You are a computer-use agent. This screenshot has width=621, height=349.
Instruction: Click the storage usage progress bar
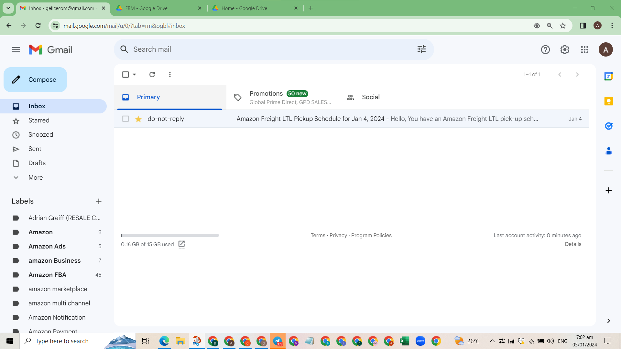coord(170,236)
